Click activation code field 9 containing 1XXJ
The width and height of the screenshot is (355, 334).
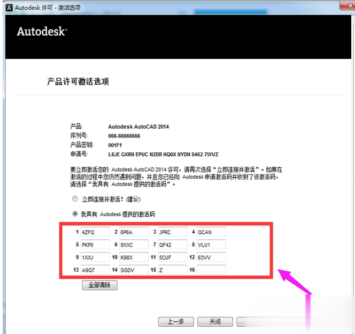pyautogui.click(x=95, y=258)
